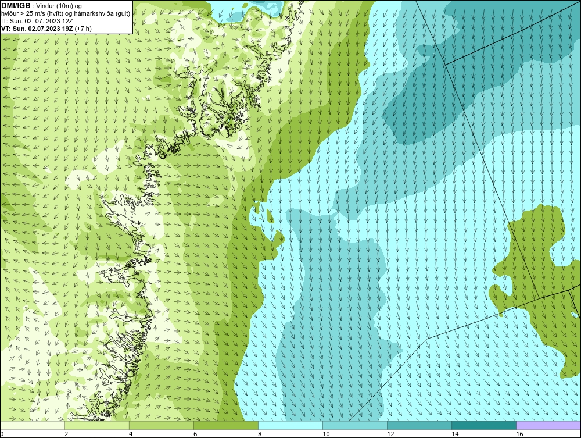
Task: Click the 6–8 m/s olive green legend swatch
Action: (x=225, y=425)
